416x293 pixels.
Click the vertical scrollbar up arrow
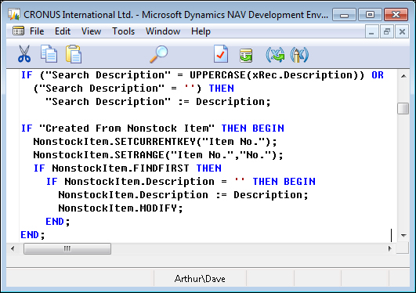point(403,76)
